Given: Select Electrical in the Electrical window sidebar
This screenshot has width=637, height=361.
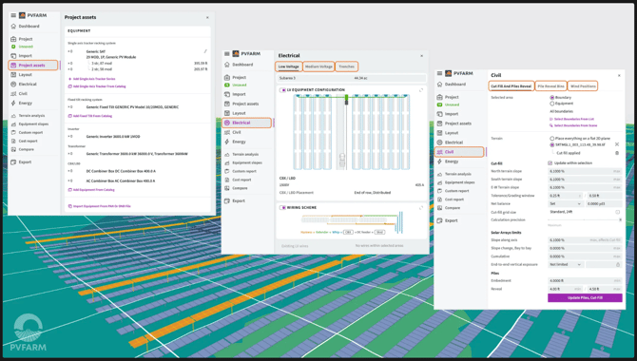Looking at the screenshot, I should [246, 123].
